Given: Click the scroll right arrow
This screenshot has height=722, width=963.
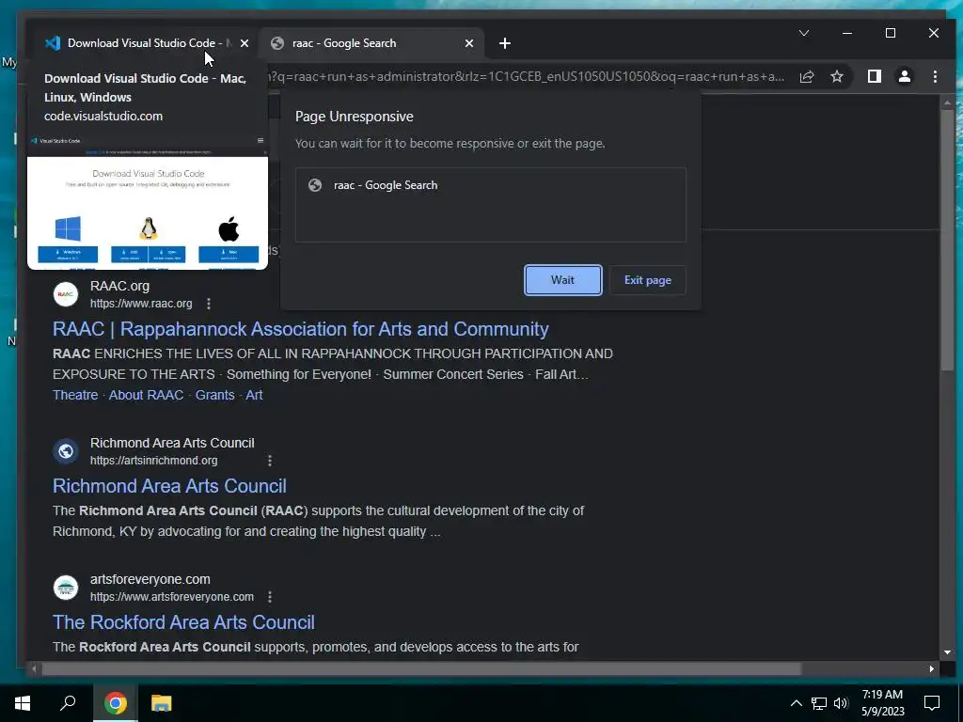Looking at the screenshot, I should [x=932, y=668].
